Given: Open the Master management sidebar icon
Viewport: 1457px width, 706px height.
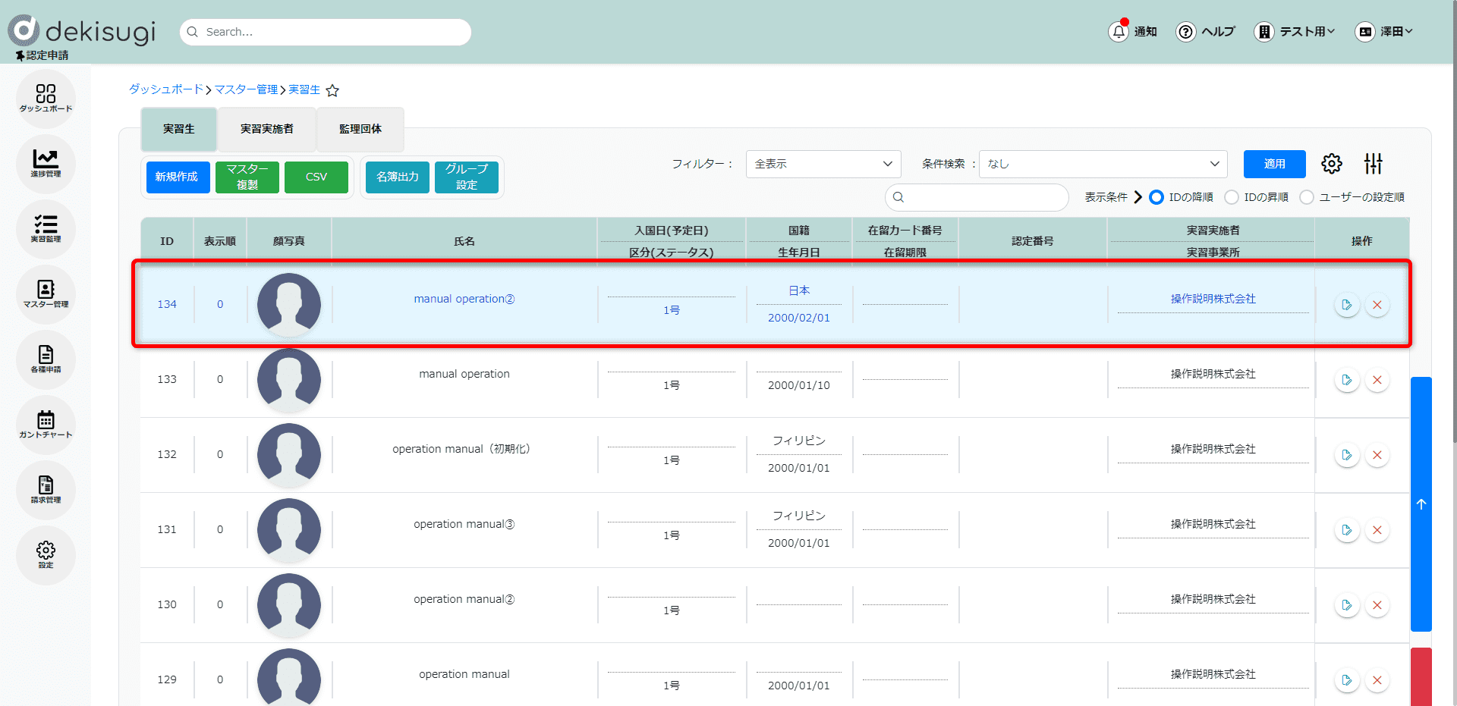Looking at the screenshot, I should pyautogui.click(x=46, y=293).
